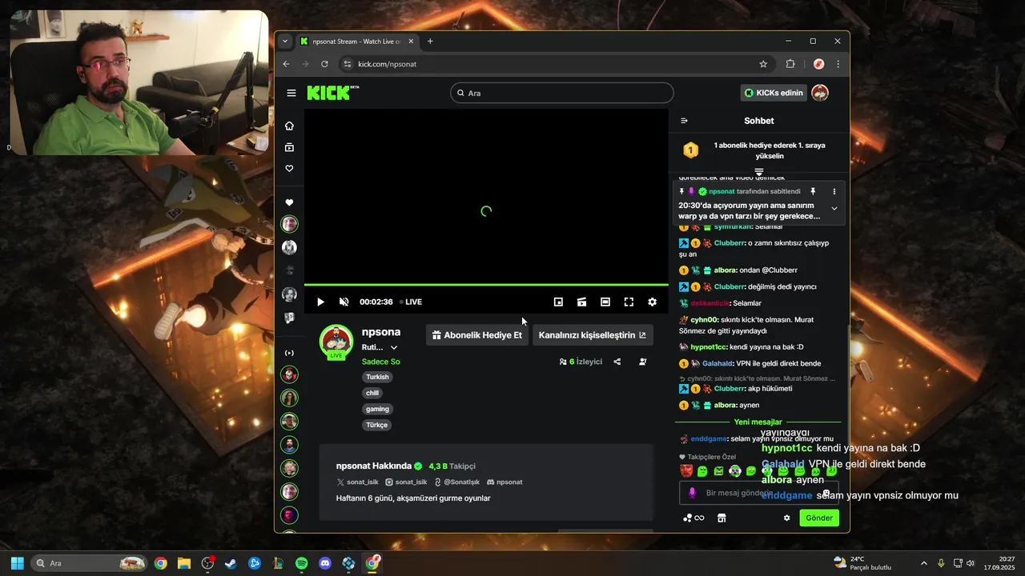Go to Kick home via logo
This screenshot has width=1025, height=576.
click(332, 93)
